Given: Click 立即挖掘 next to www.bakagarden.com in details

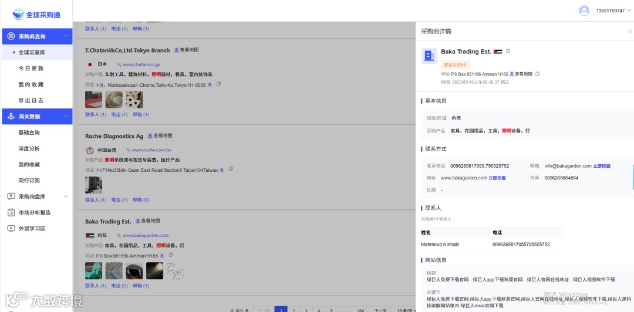Looking at the screenshot, I should coord(497,178).
